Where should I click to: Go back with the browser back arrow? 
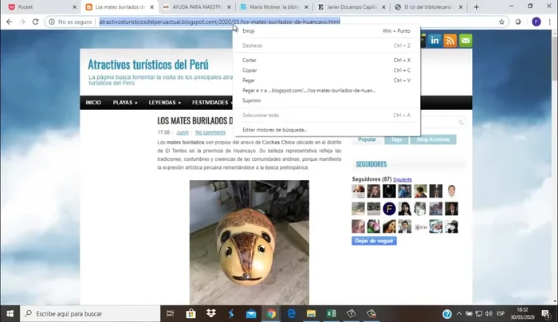tap(10, 22)
